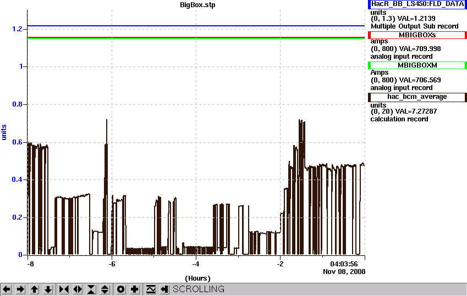The width and height of the screenshot is (467, 296).
Task: Click the SCROLLING status label
Action: [x=199, y=289]
